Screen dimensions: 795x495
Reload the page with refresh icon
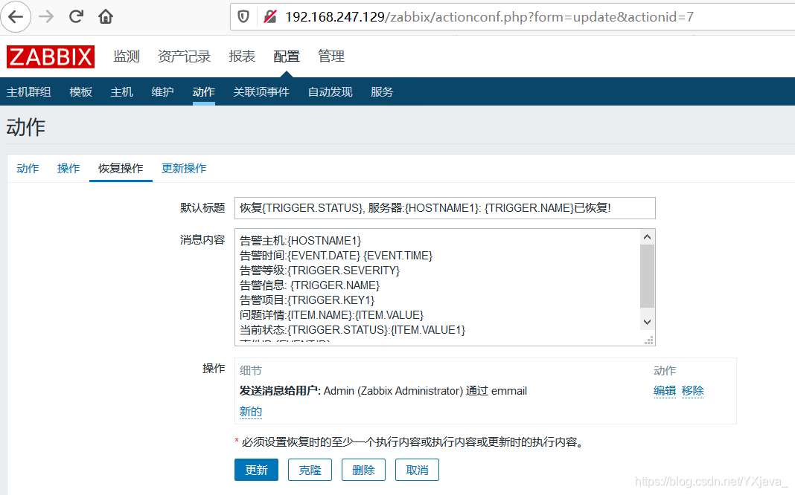[x=76, y=16]
